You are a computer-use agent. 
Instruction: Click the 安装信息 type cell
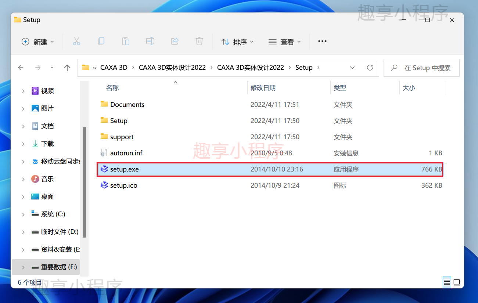[346, 153]
